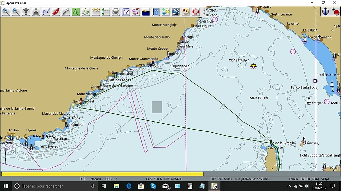
Task: Click the Cap Camarat lighthouse
Action: (x=66, y=124)
